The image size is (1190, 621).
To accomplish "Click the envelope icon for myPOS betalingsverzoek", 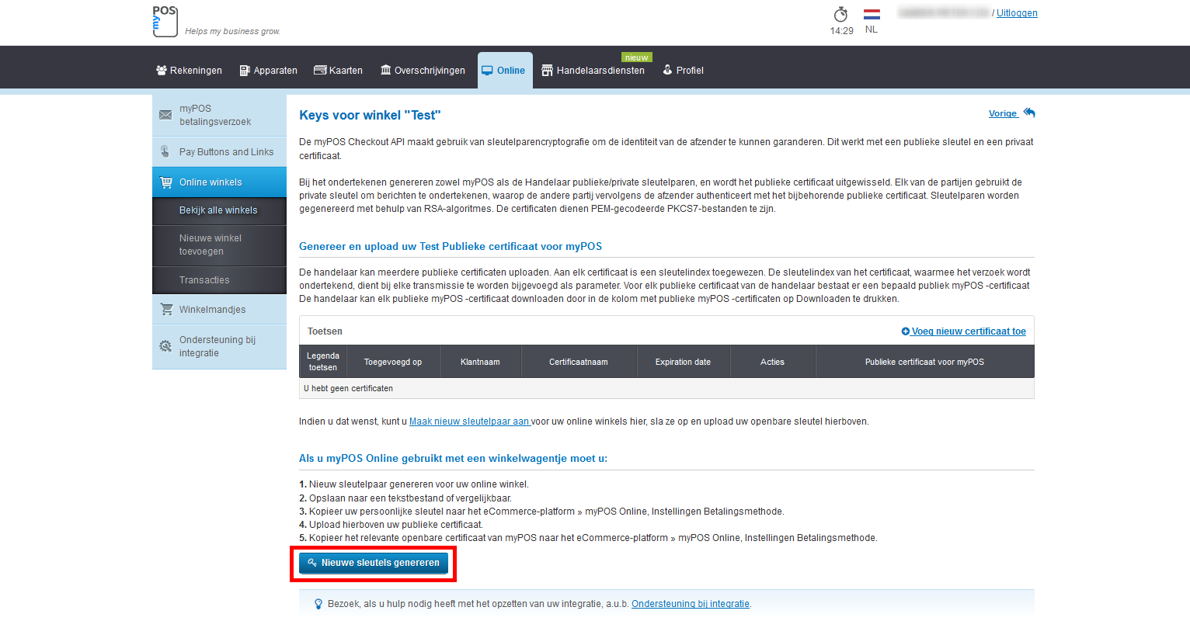I will (x=165, y=115).
